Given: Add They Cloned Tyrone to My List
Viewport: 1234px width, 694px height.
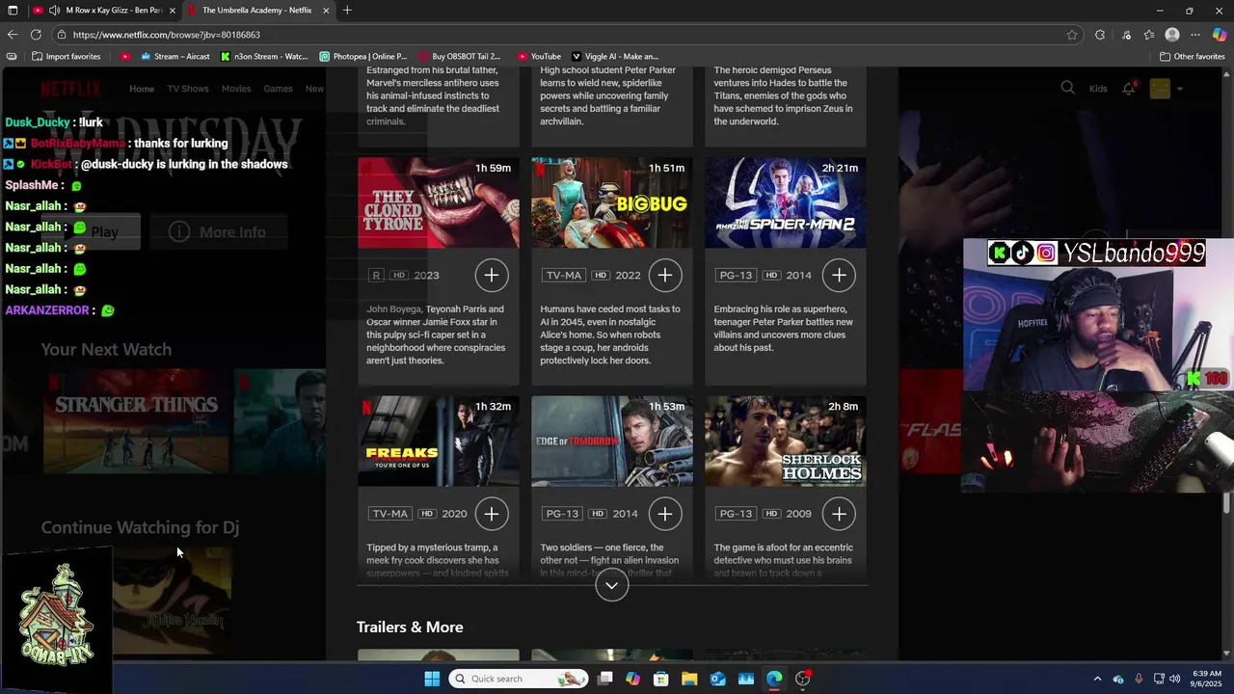Looking at the screenshot, I should tap(492, 275).
